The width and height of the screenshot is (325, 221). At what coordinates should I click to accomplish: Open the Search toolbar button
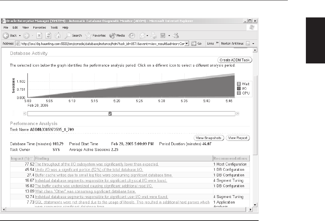pyautogui.click(x=73, y=36)
